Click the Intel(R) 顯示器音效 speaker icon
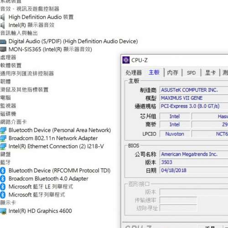 click(3, 25)
